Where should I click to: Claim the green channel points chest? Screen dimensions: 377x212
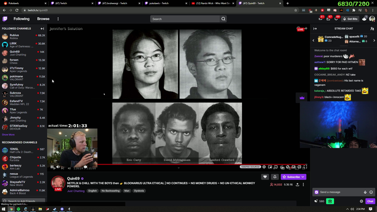click(x=330, y=201)
